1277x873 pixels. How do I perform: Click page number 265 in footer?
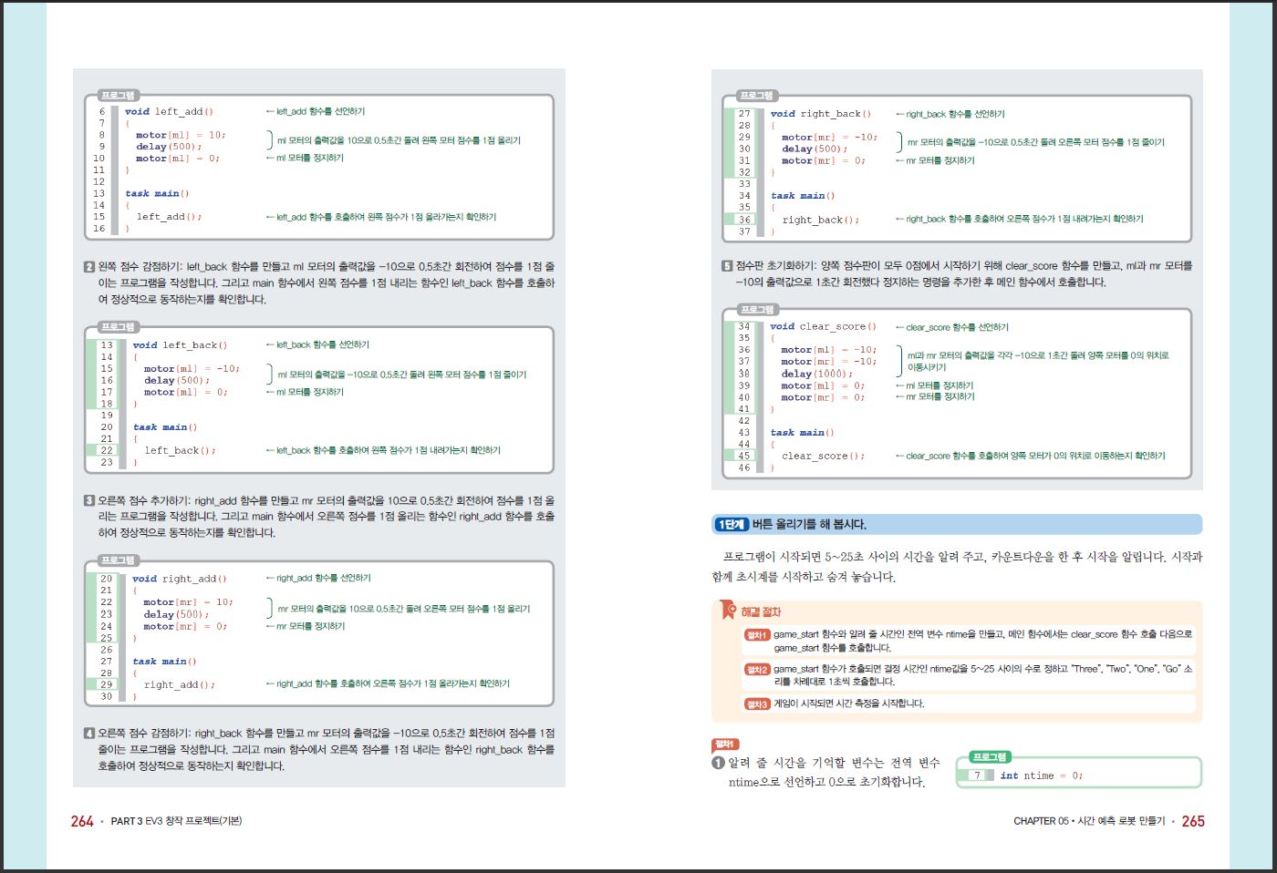tap(1193, 821)
